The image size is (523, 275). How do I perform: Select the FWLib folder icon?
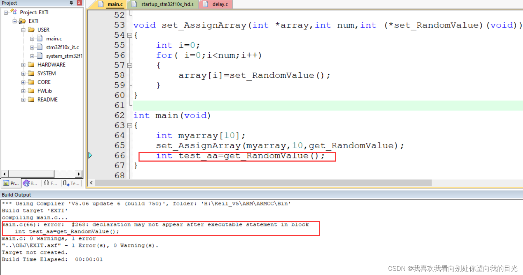[31, 91]
